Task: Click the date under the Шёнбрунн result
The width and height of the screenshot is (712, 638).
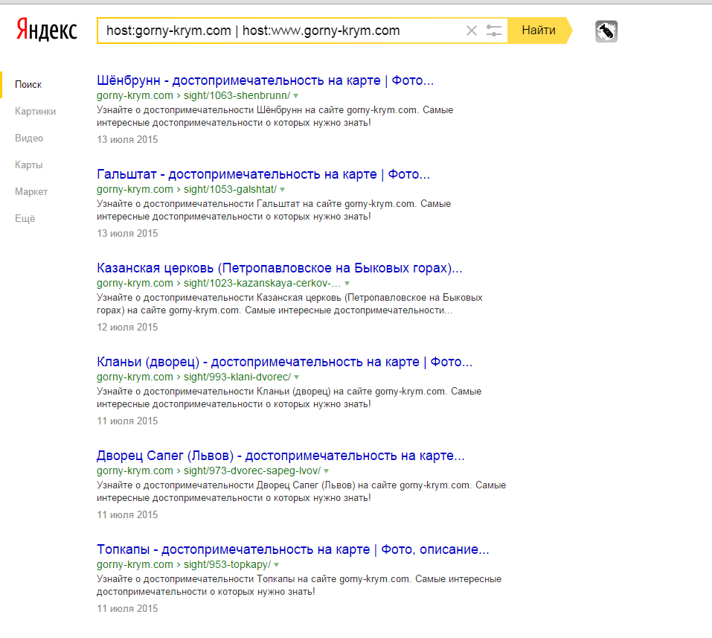Action: 127,139
